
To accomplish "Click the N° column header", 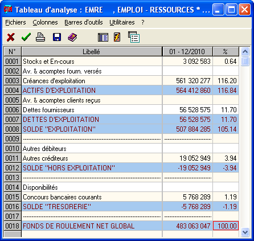I will (x=13, y=51).
